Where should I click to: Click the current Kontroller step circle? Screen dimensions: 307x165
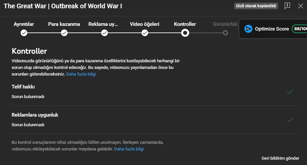pos(185,33)
